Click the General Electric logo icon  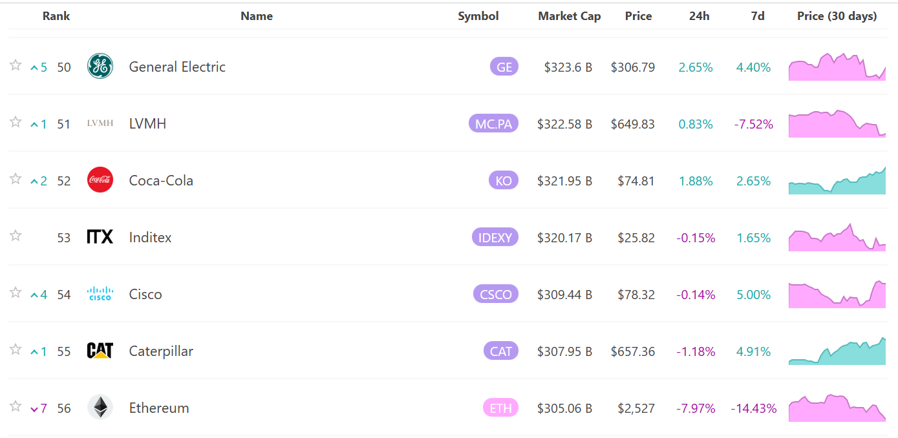click(x=100, y=67)
